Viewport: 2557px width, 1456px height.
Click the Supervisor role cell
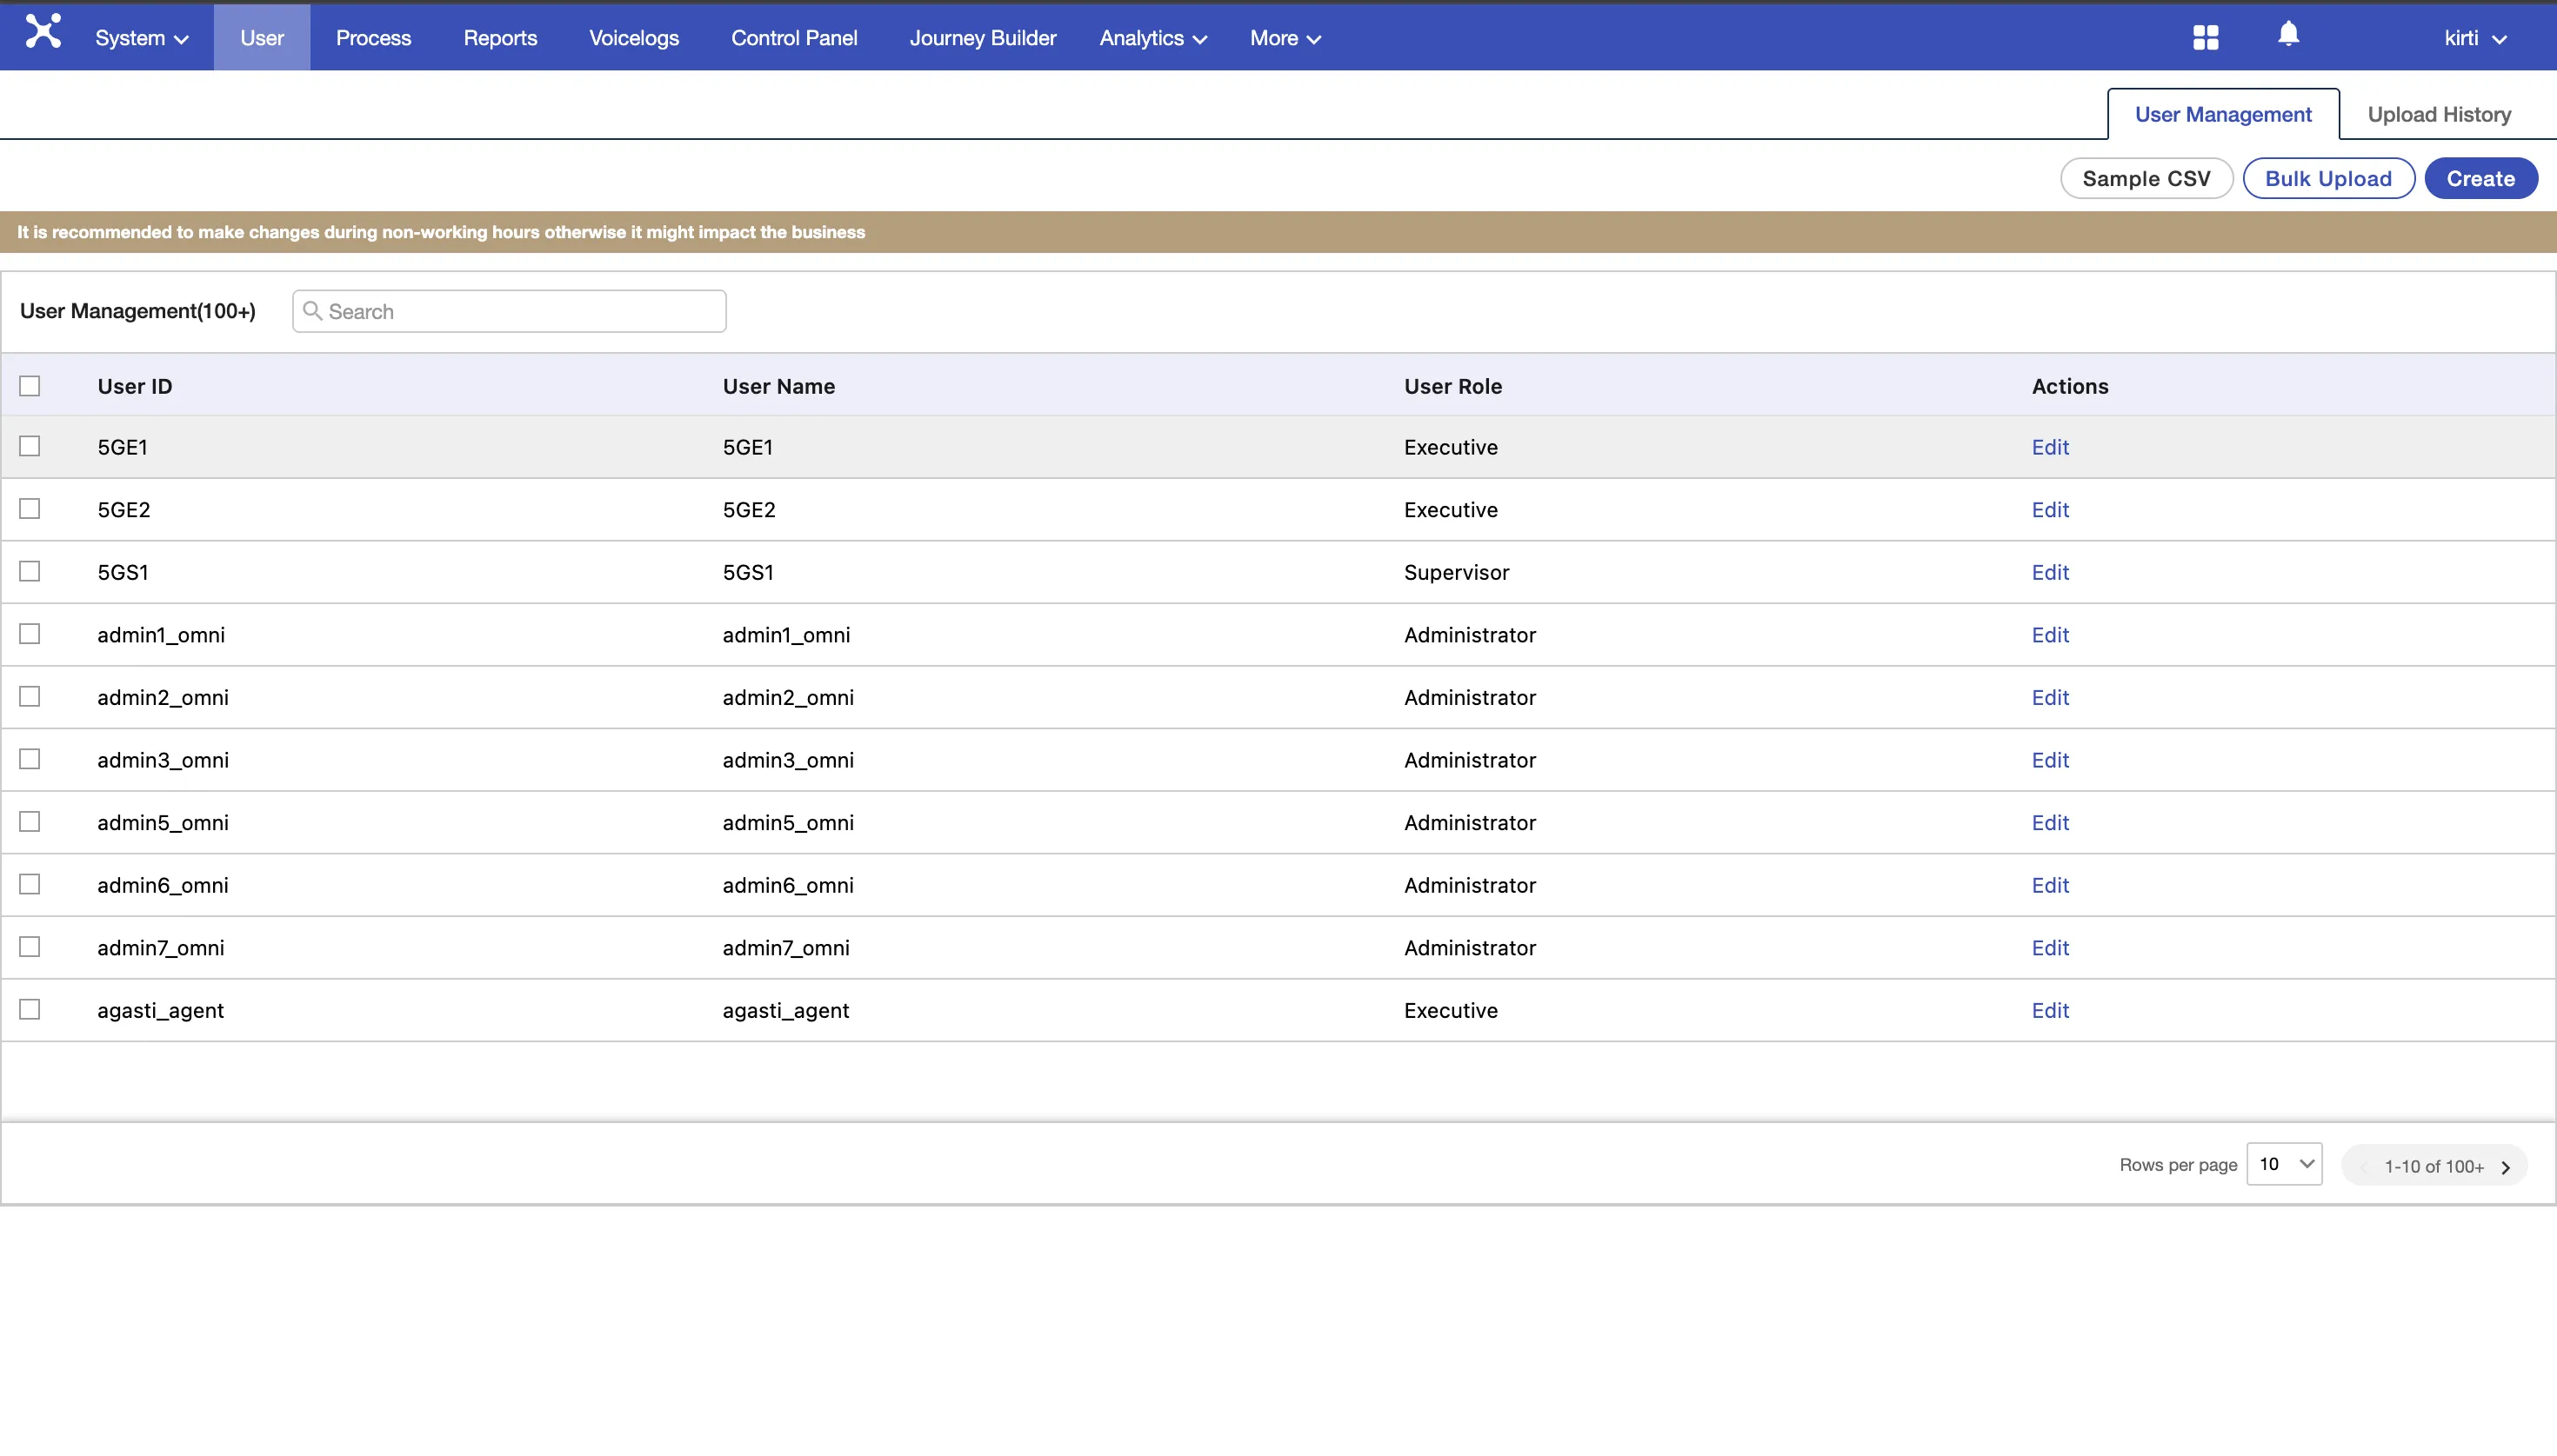coord(1456,572)
